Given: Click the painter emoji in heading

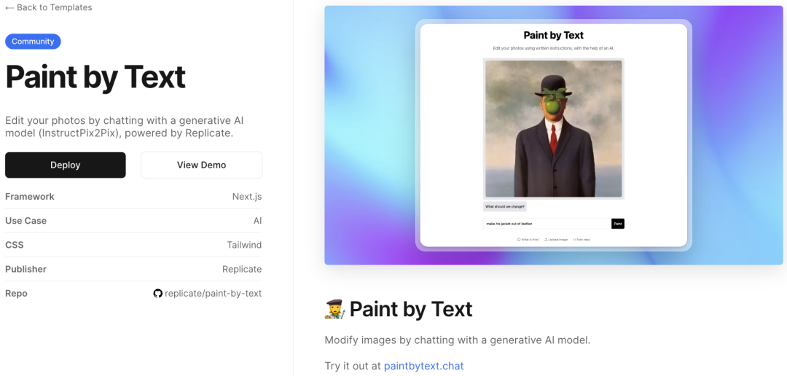Looking at the screenshot, I should (334, 309).
